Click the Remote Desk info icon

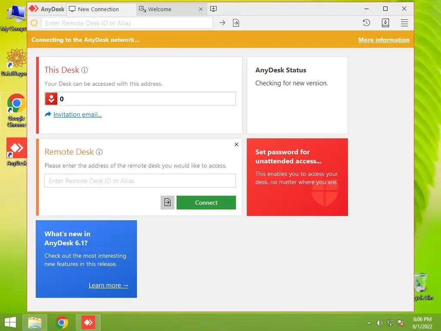click(x=99, y=152)
